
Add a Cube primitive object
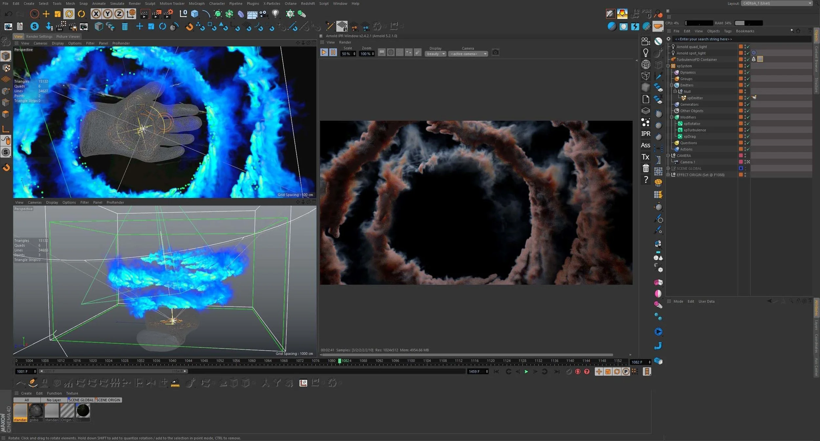pos(195,14)
